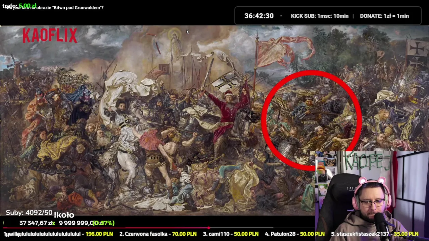Click the stream timer reading 36:42:30

click(x=259, y=16)
